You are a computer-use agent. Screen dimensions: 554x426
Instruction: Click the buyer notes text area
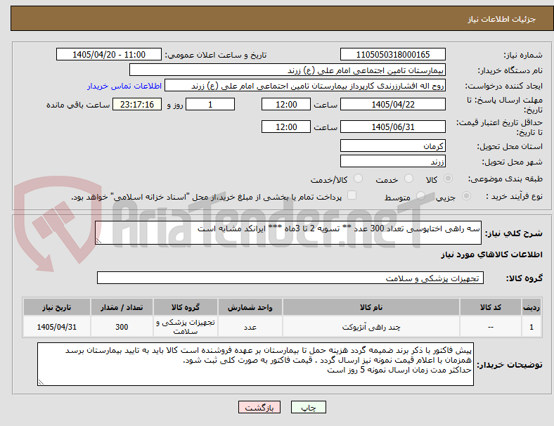tap(255, 364)
